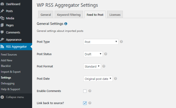The width and height of the screenshot is (176, 108).
Task: Click the WP RSS Aggregator Settings heading
Action: 67,5
